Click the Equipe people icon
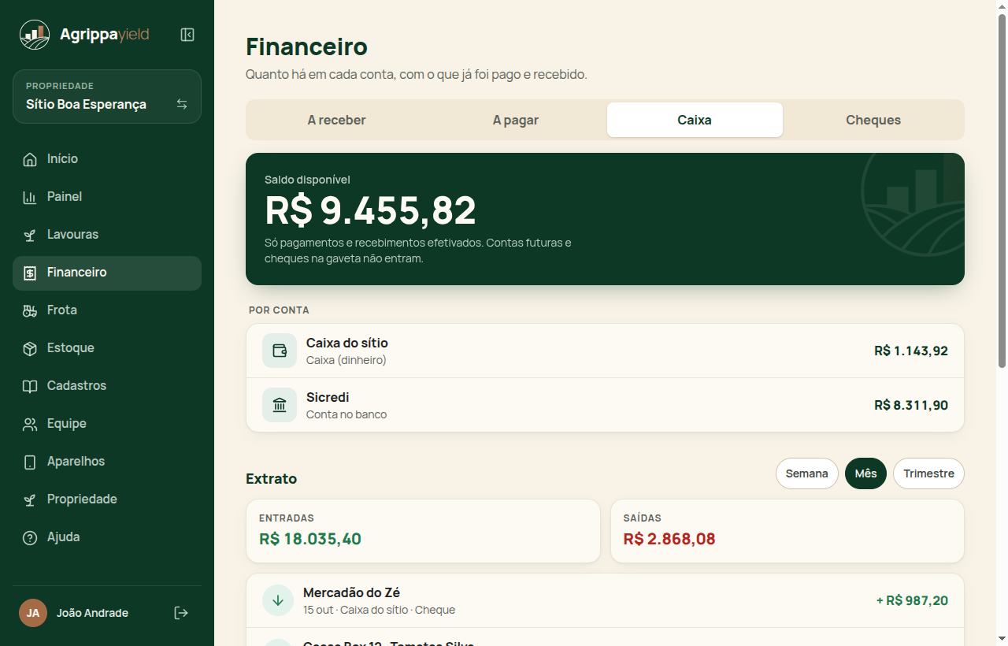This screenshot has height=646, width=1008. pyautogui.click(x=30, y=424)
